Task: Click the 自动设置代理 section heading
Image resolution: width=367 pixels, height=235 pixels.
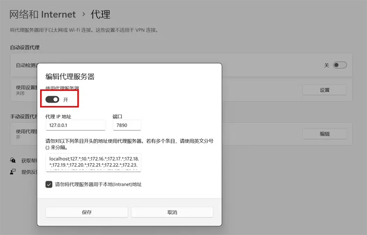Action: 24,47
